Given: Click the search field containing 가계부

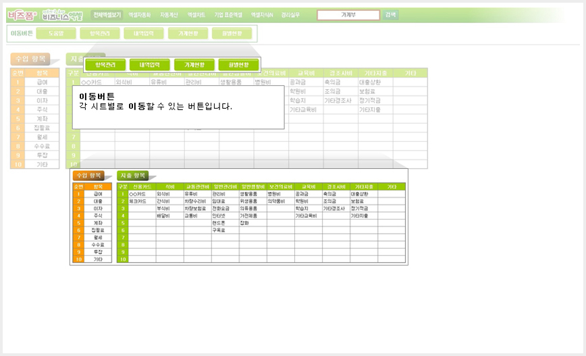Looking at the screenshot, I should (348, 15).
